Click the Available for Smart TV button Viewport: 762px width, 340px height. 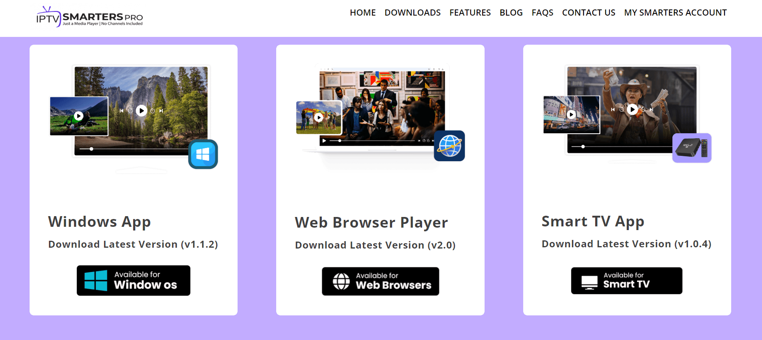coord(626,281)
